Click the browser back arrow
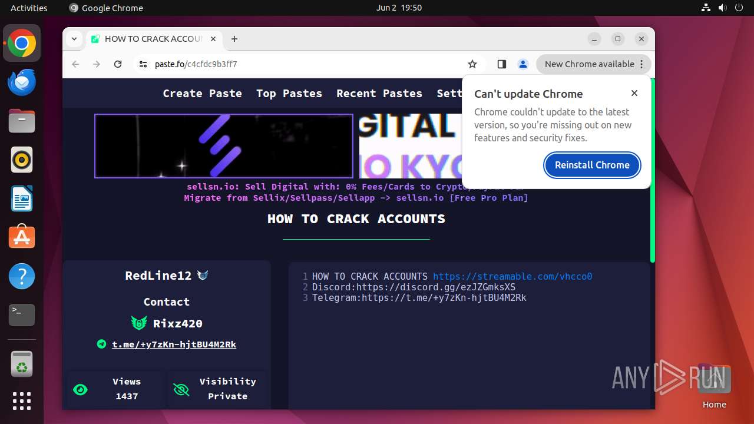The width and height of the screenshot is (754, 424). tap(75, 64)
